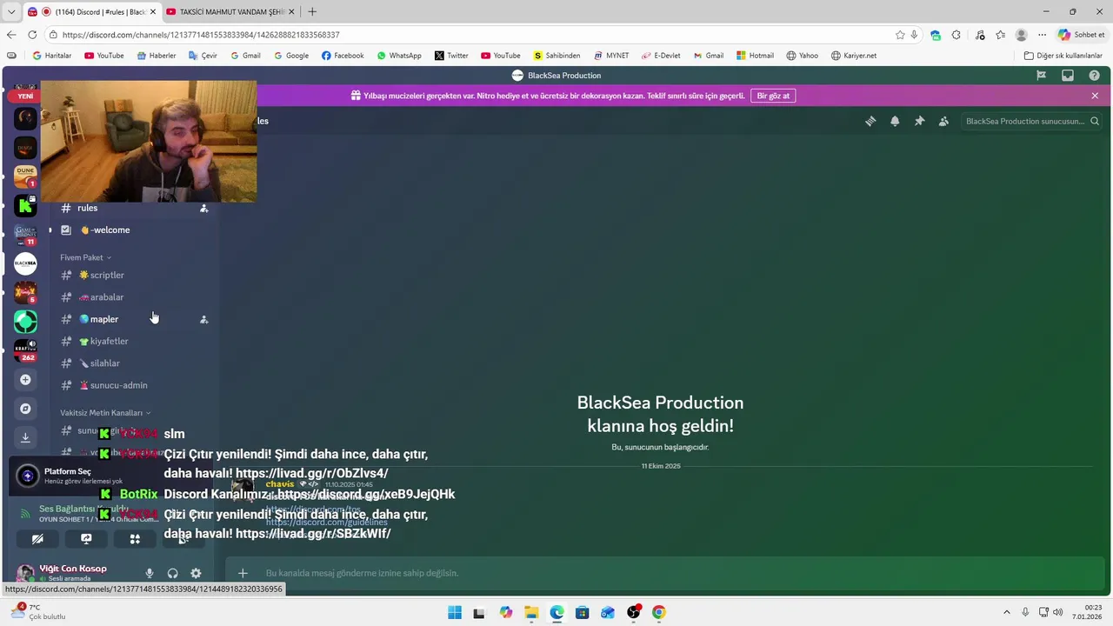Open the rules channel
1113x626 pixels.
133,208
